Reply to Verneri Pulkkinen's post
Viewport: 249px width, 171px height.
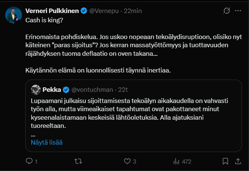coord(29,161)
